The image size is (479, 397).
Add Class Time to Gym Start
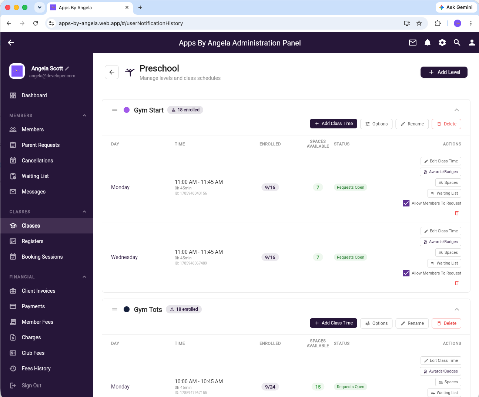coord(334,124)
